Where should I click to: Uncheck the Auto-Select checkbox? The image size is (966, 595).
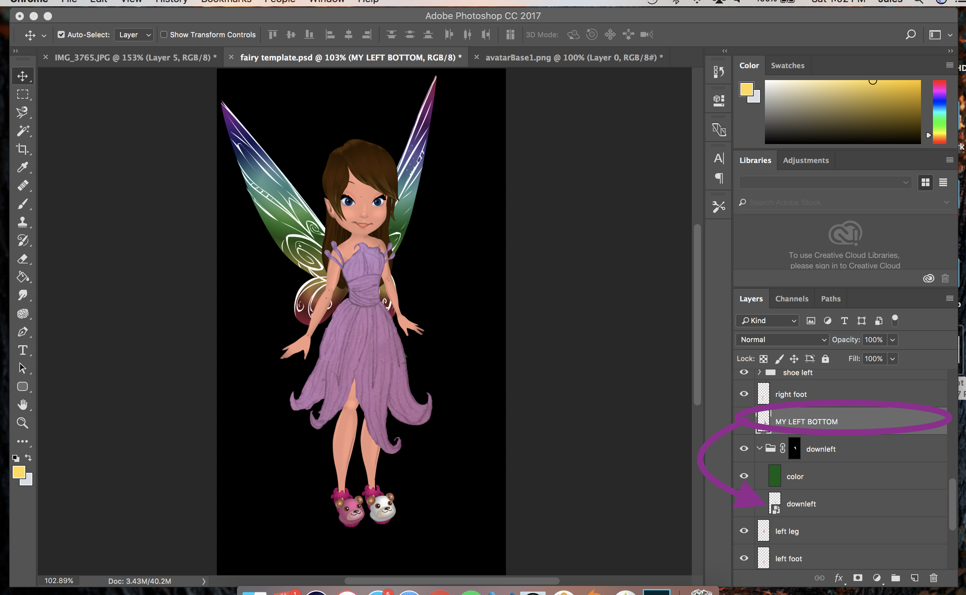61,35
